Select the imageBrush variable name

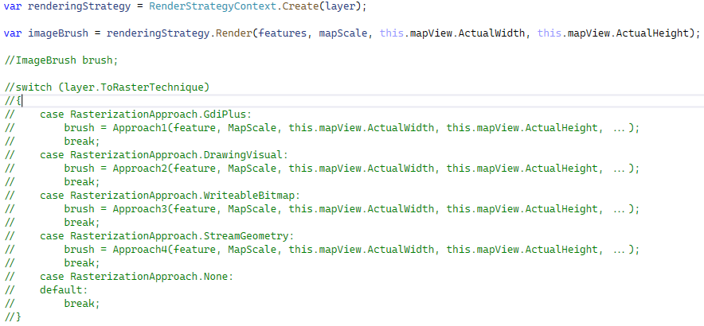(56, 33)
